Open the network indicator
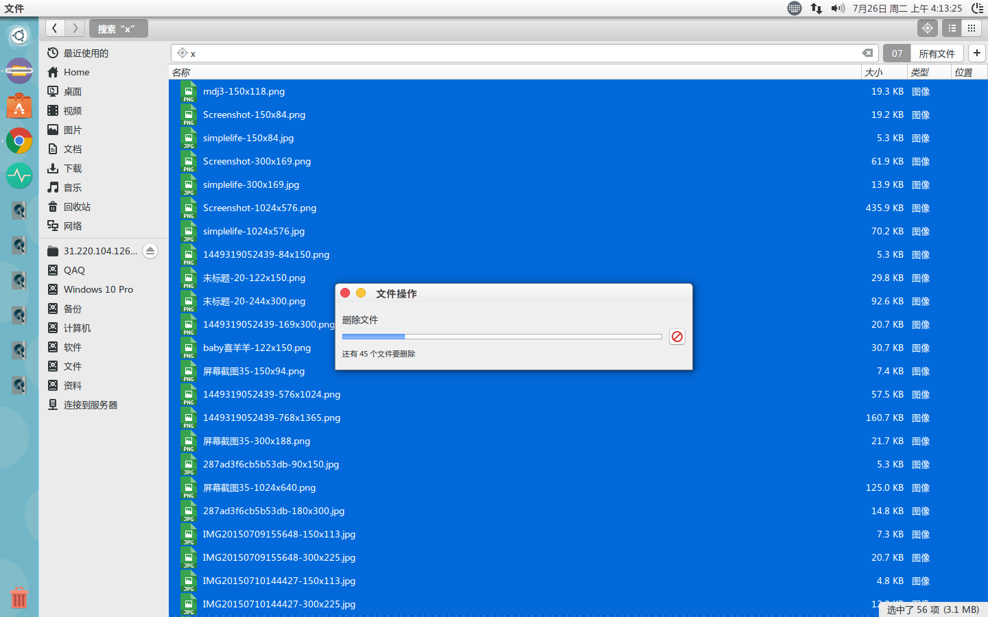Viewport: 988px width, 617px height. 816,8
